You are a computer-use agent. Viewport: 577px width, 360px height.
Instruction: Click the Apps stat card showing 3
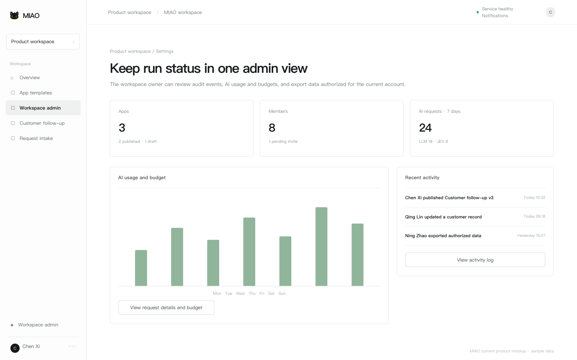[182, 128]
